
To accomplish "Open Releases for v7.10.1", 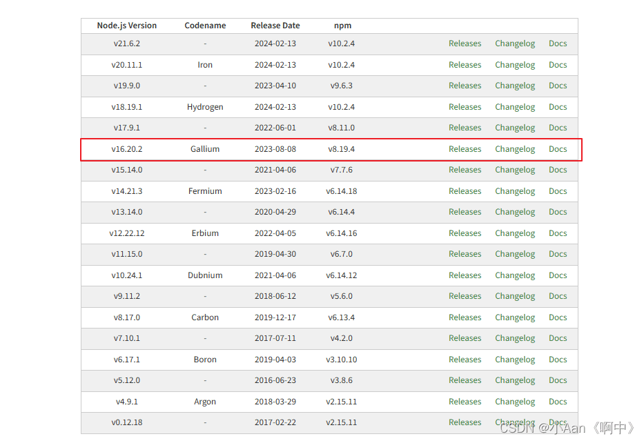I will coord(465,338).
